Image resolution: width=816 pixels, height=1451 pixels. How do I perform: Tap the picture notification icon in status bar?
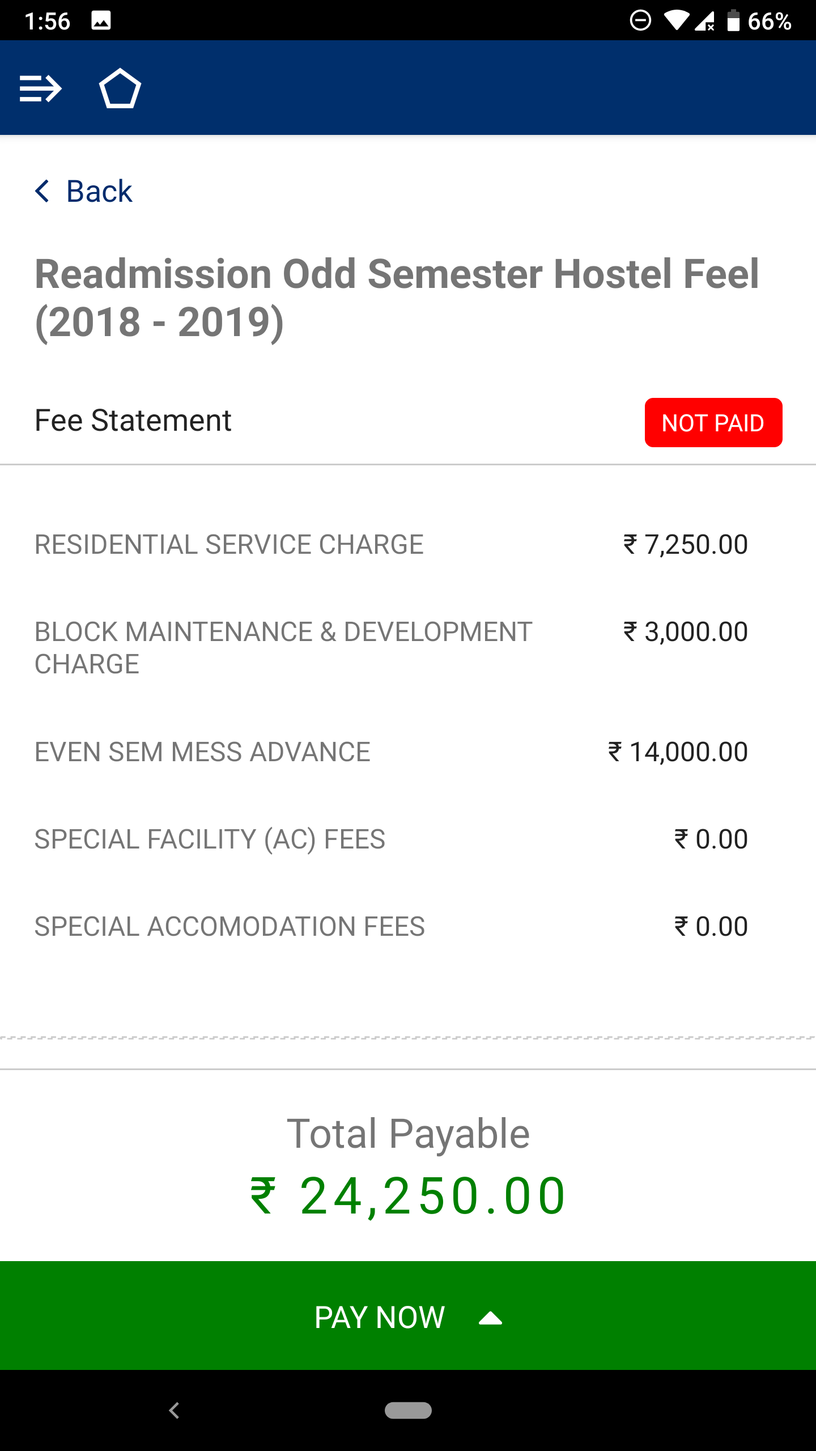[x=101, y=21]
